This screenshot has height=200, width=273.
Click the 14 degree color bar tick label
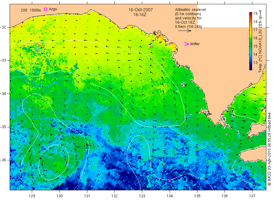click(x=255, y=55)
